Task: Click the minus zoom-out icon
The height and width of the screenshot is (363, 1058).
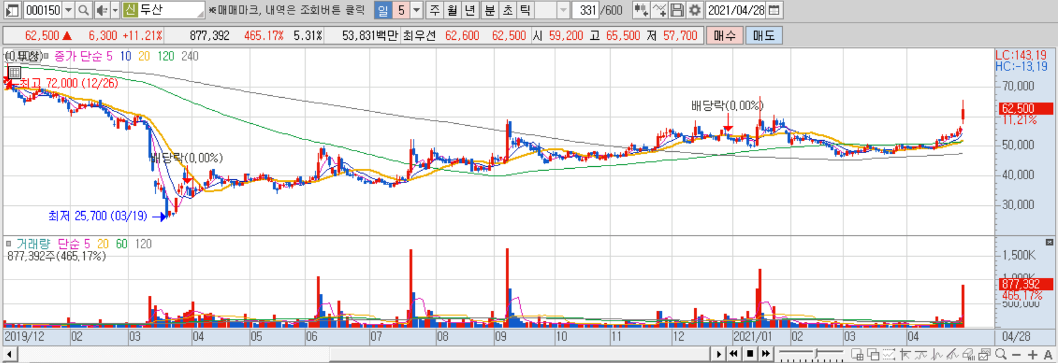Action: (1016, 355)
